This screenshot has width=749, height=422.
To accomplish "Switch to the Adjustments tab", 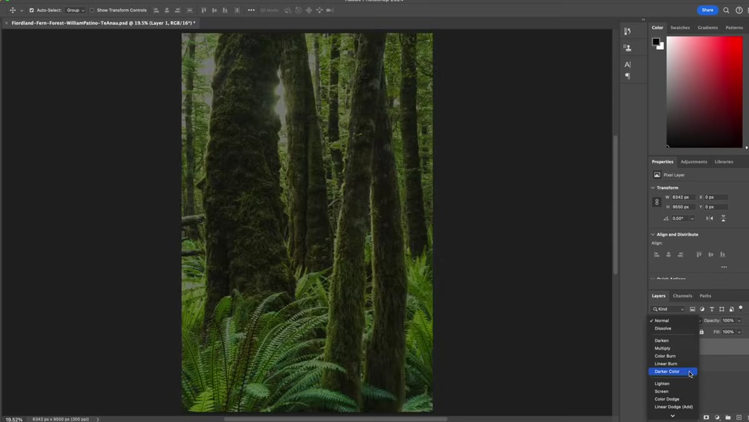I will (693, 162).
